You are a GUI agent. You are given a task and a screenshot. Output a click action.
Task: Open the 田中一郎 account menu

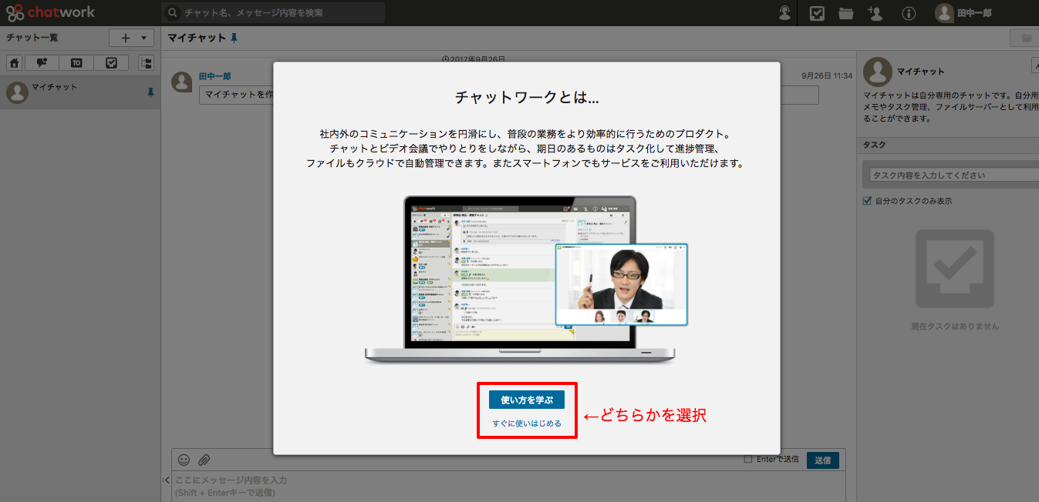968,13
